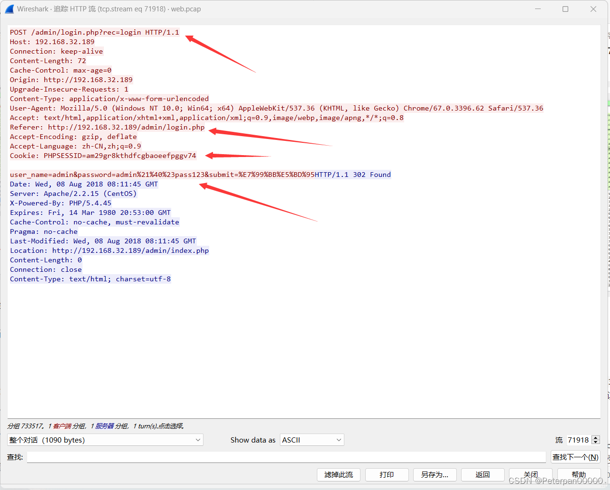Click the 打印 print button
610x490 pixels.
[x=387, y=474]
